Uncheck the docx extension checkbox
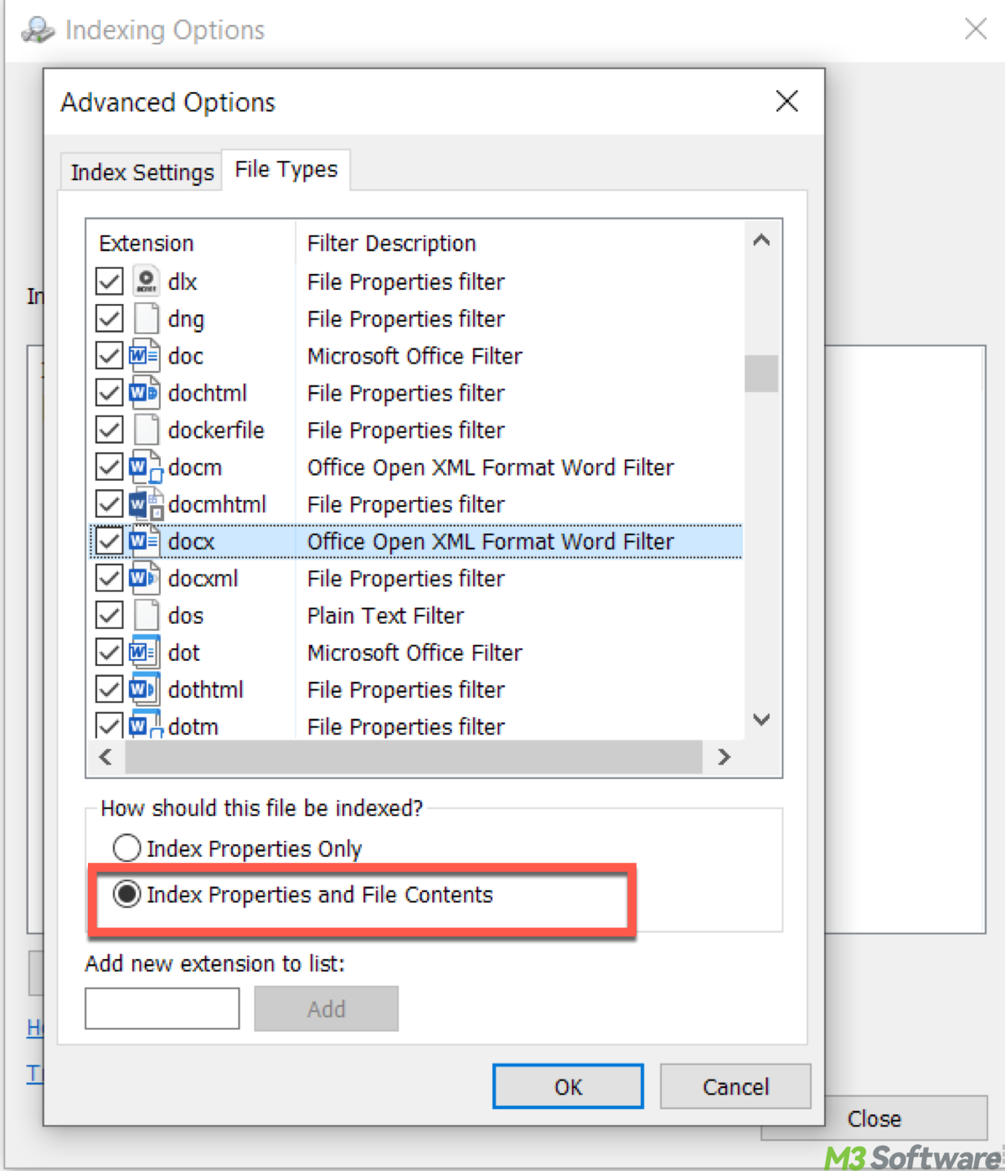1005x1171 pixels. (109, 540)
